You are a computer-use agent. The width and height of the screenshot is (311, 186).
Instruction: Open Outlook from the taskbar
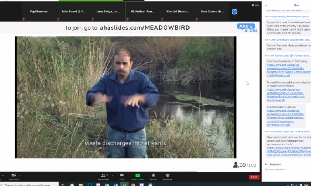(107, 185)
